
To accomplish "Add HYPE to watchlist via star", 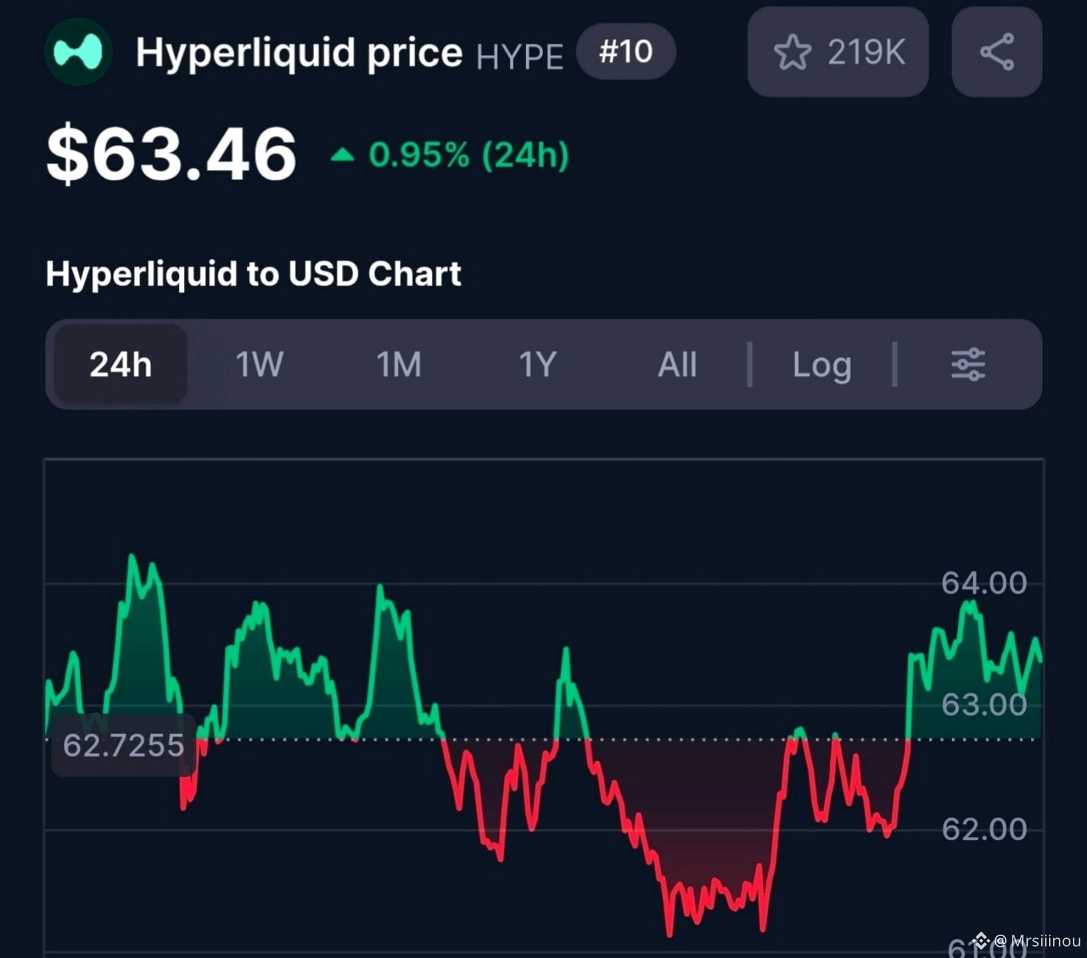I will [838, 52].
